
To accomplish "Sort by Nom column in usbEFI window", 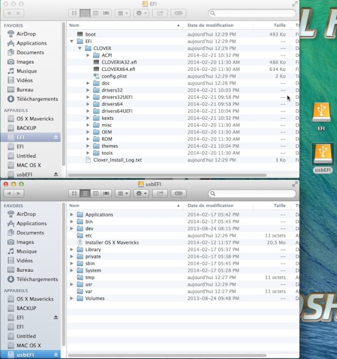I will [x=125, y=206].
